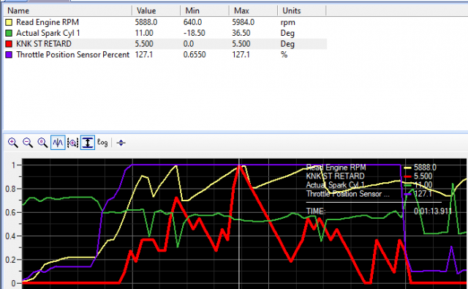Viewport: 468px width, 289px height.
Task: Click yellow swatch for Read Engine RPM
Action: (x=9, y=23)
